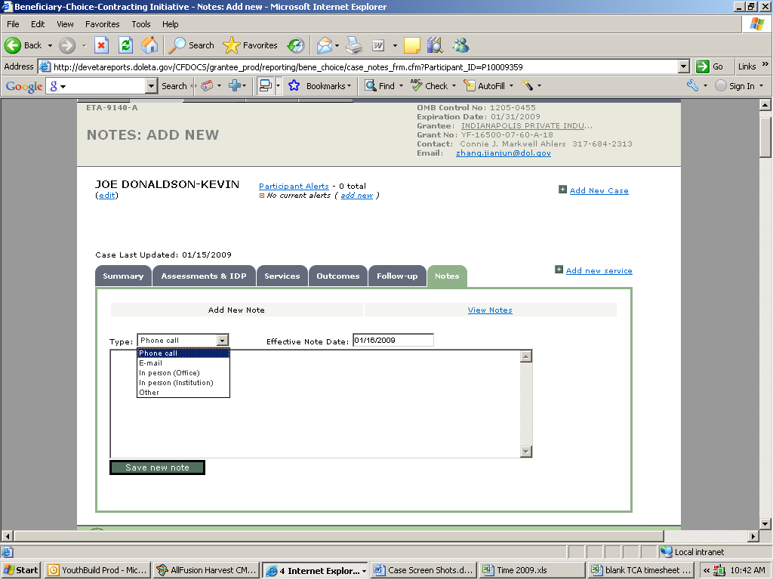Expand Links toolbar chevron

765,64
